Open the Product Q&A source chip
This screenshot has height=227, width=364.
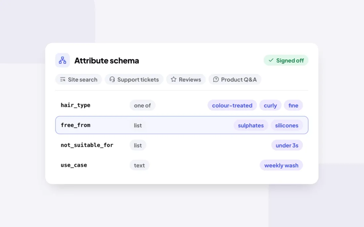click(235, 80)
